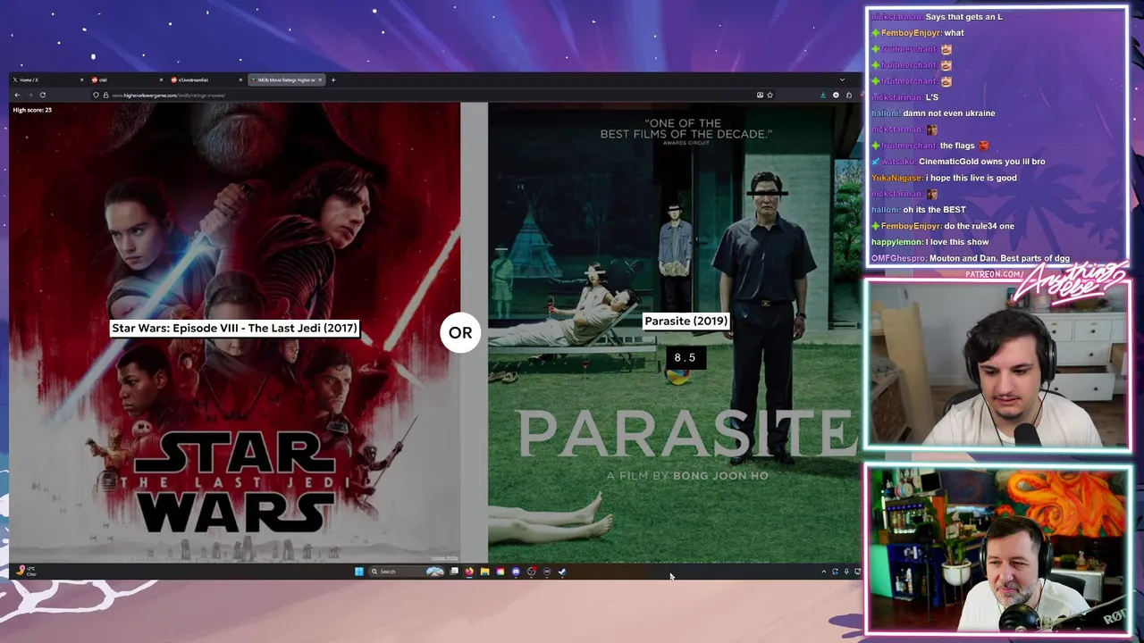This screenshot has width=1144, height=643.
Task: Click the PARASITE title on the right poster
Action: point(686,434)
